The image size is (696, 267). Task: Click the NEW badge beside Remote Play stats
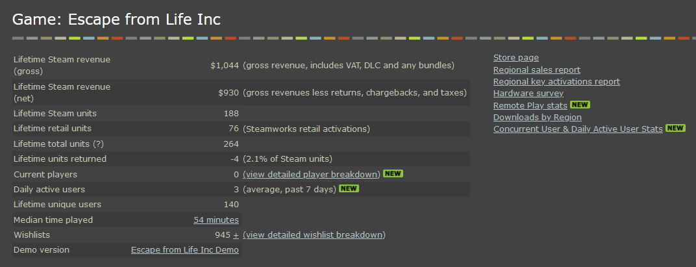[x=580, y=105]
